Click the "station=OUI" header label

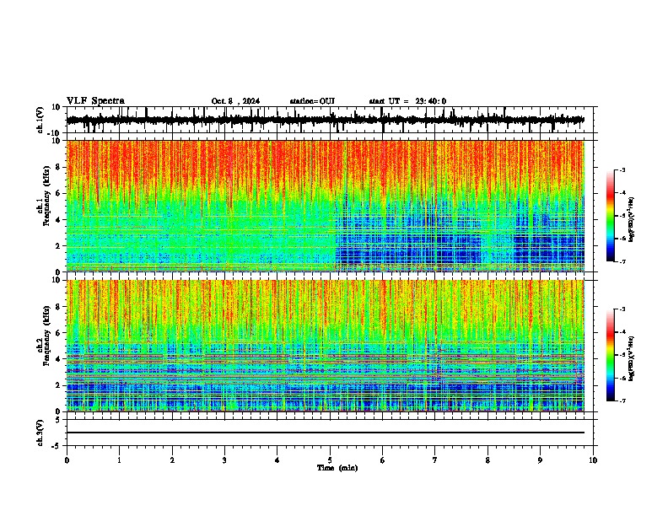pos(312,101)
